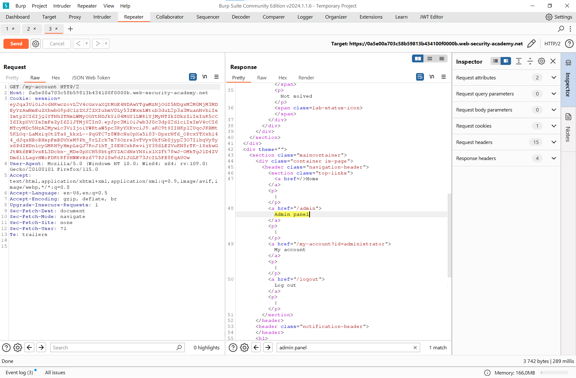Toggle response word wrap icon
Screen dimensions: 576x378
[420, 77]
